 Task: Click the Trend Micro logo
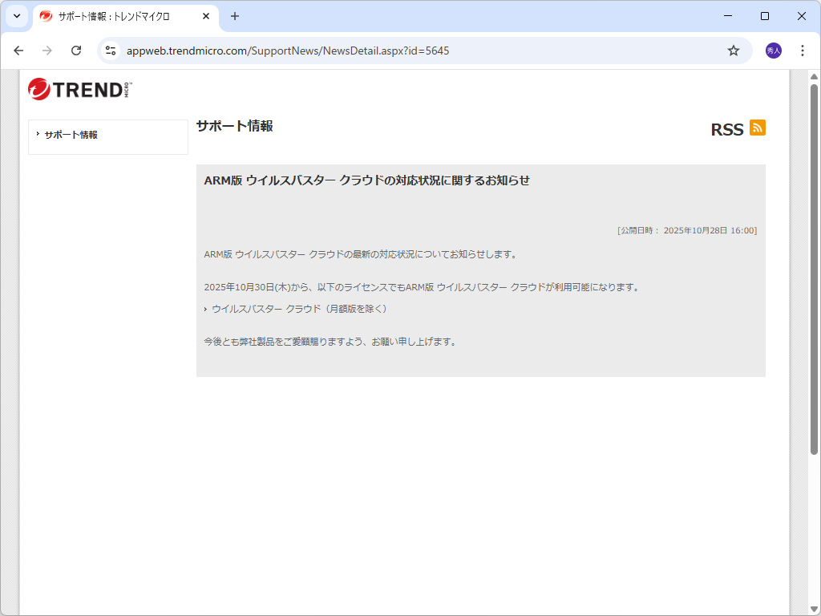[x=77, y=89]
